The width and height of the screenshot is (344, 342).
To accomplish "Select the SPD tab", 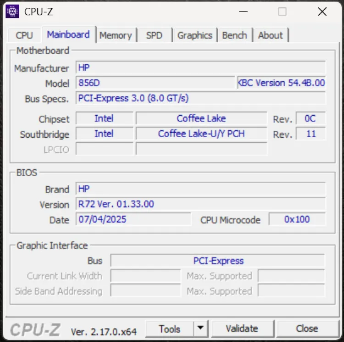I will coord(154,35).
